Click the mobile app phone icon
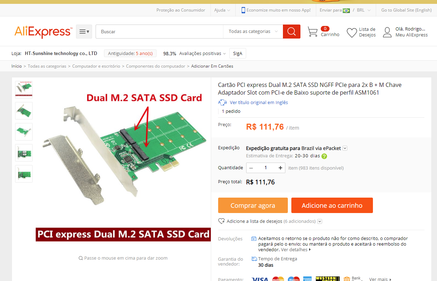The width and height of the screenshot is (437, 281). pos(243,10)
